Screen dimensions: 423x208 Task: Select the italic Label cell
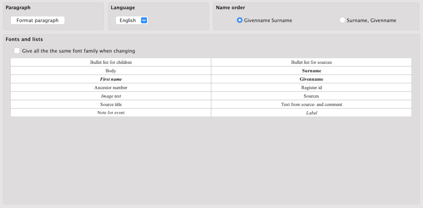(311, 113)
